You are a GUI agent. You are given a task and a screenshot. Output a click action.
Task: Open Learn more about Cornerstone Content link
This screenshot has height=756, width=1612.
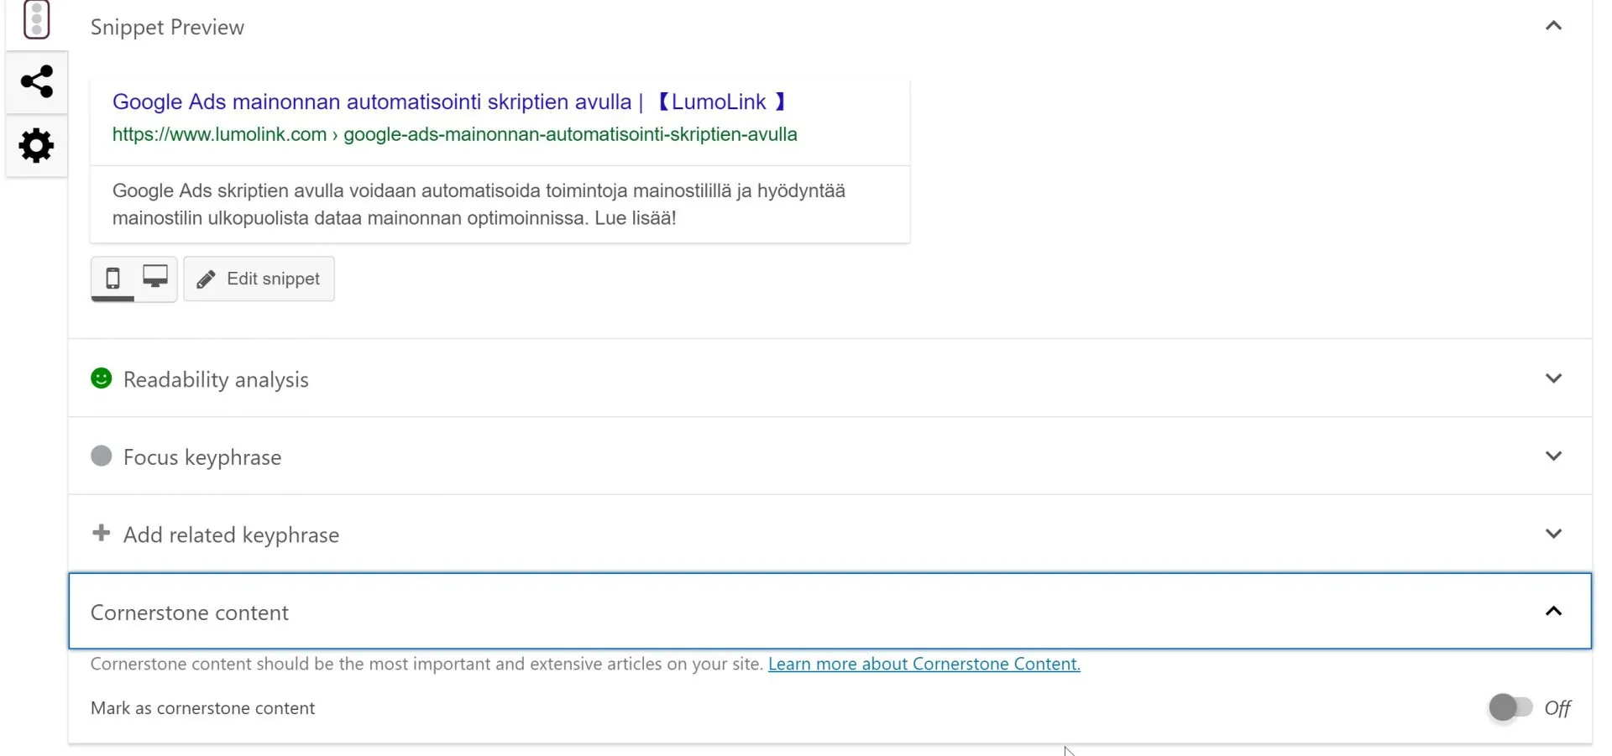pos(924,664)
